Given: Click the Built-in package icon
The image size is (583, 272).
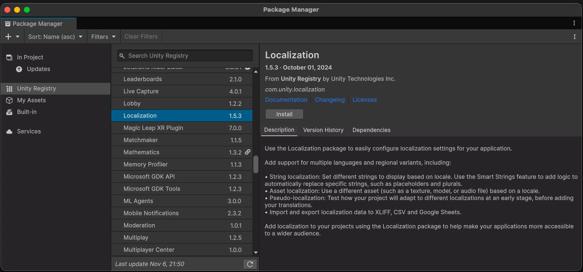Looking at the screenshot, I should coord(9,112).
